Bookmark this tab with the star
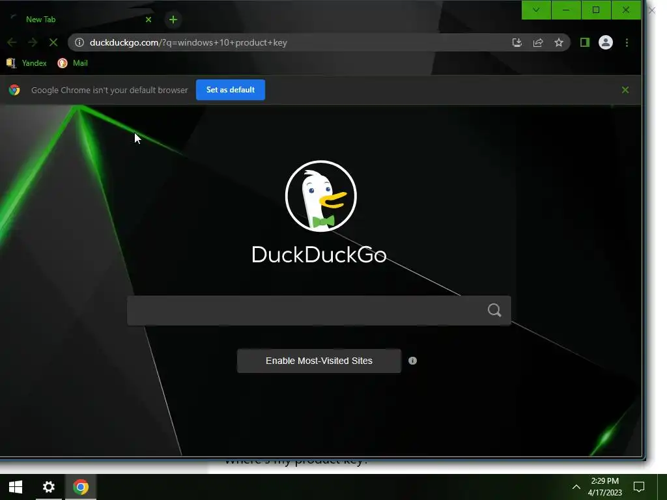The width and height of the screenshot is (667, 500). click(558, 42)
